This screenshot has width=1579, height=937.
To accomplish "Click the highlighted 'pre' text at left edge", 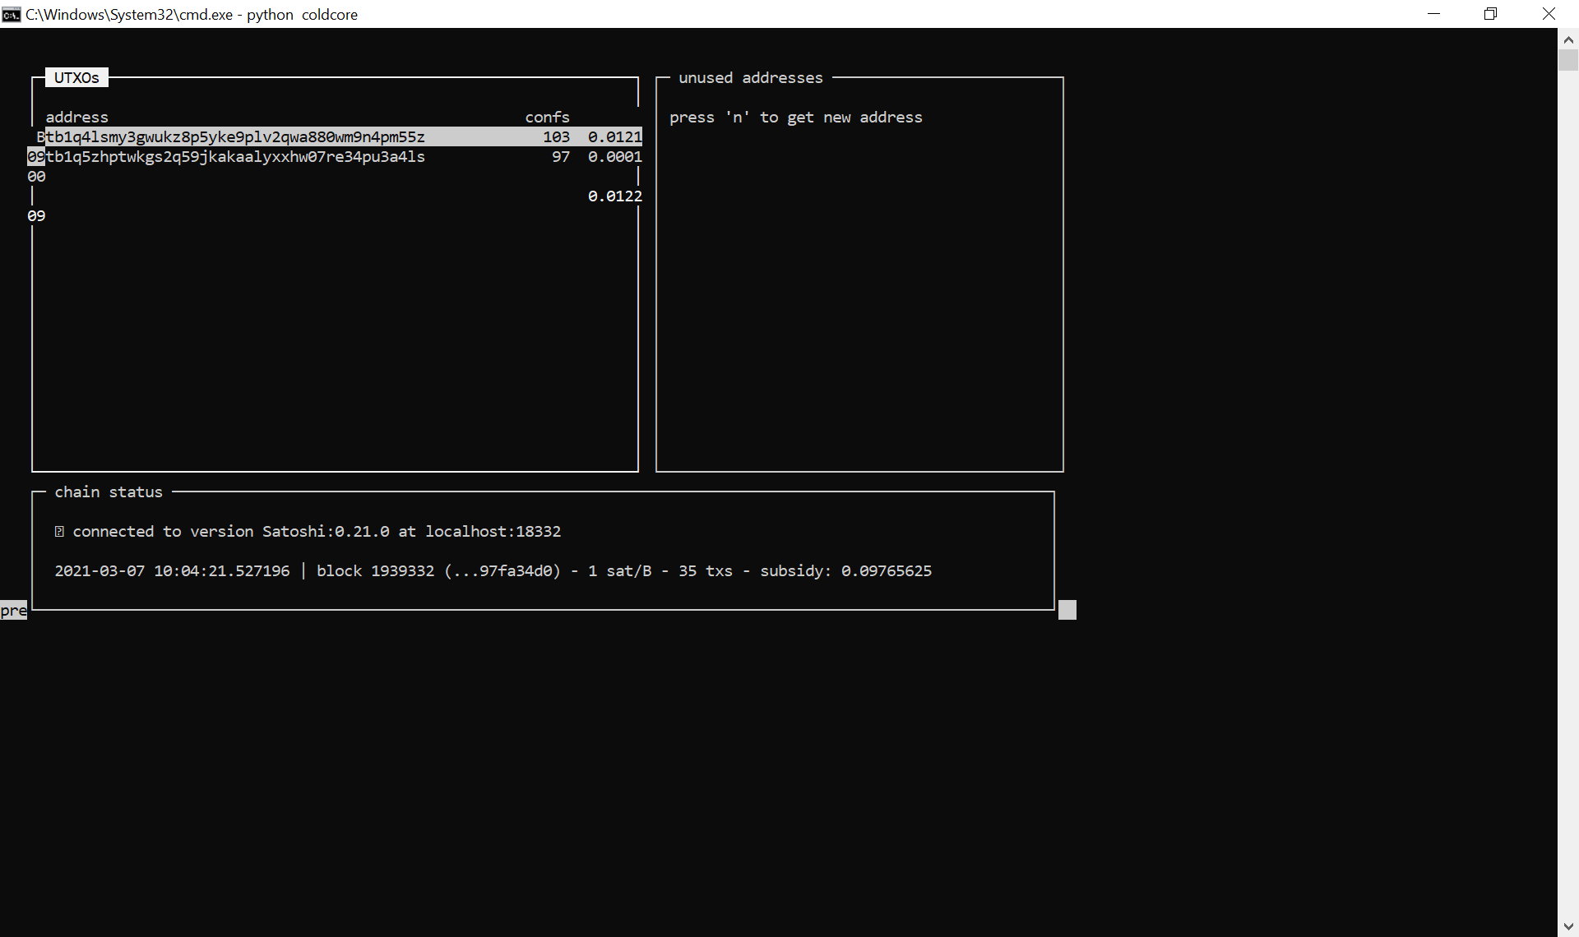I will 13,611.
